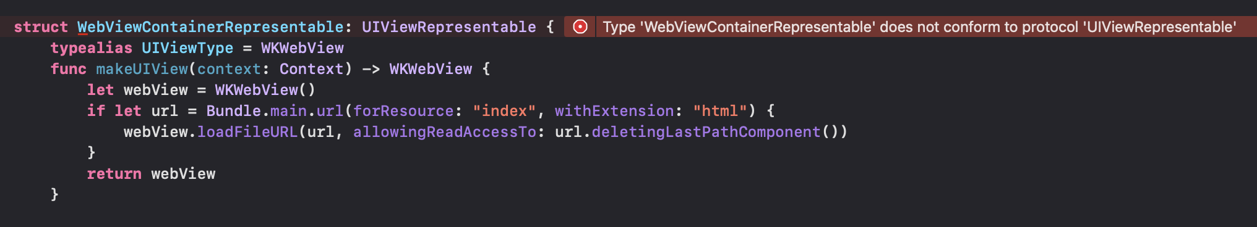
Task: Click deletingLastPathComponent method
Action: pyautogui.click(x=706, y=131)
